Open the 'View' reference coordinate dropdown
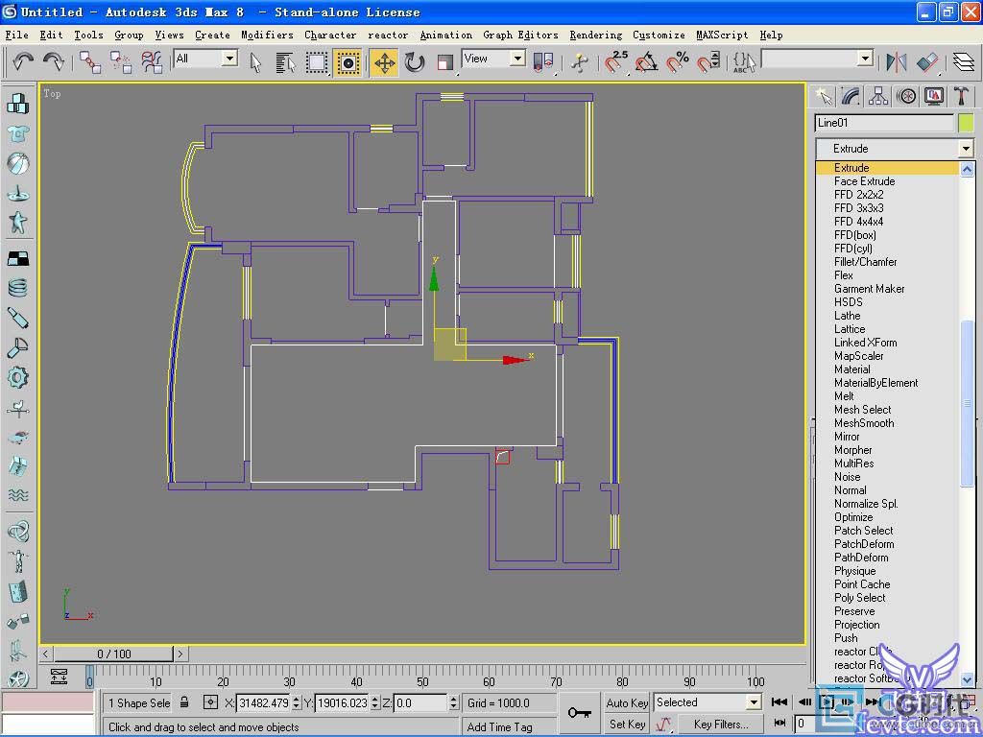983x737 pixels. point(517,59)
